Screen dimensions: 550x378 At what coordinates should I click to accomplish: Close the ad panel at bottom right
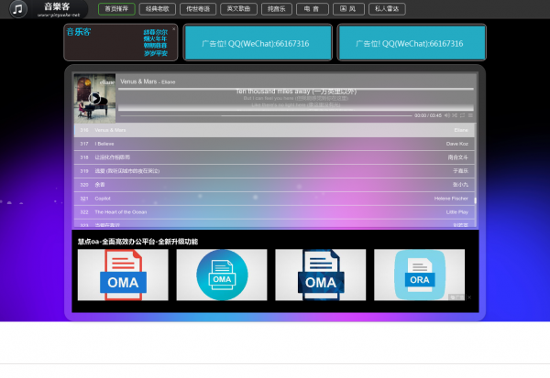pyautogui.click(x=469, y=297)
